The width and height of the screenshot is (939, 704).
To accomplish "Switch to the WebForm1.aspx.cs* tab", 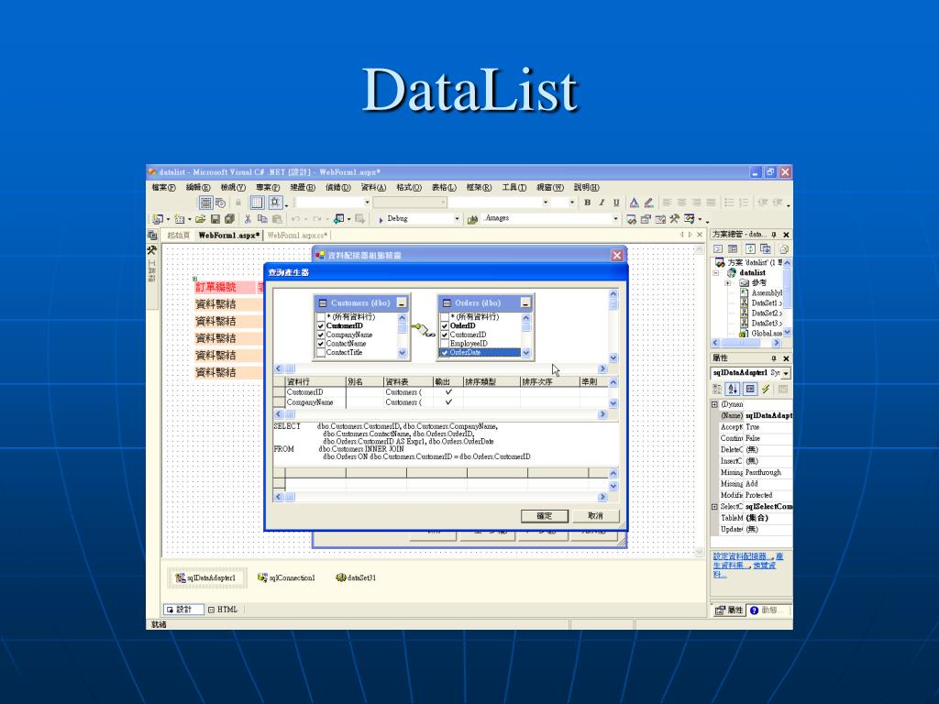I will click(x=297, y=236).
